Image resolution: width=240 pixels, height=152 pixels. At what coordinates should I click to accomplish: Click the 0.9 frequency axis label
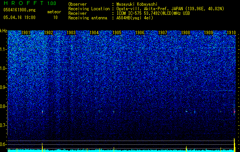coord(3,87)
